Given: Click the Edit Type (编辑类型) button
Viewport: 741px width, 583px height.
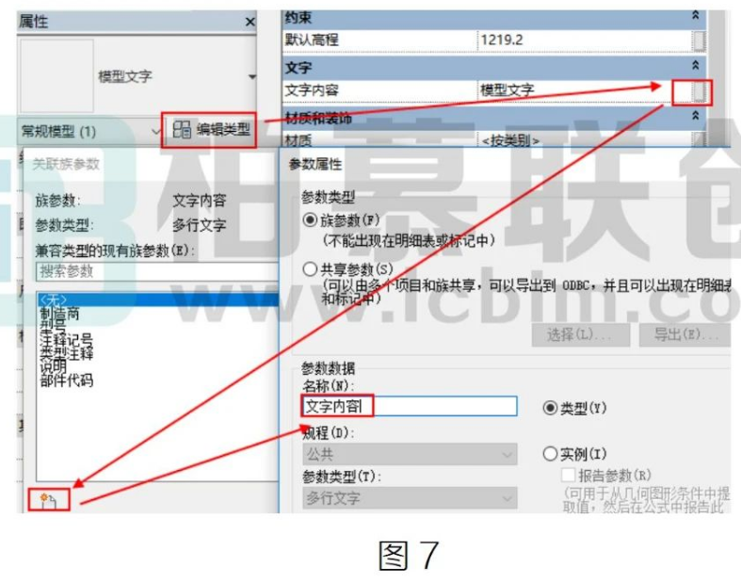Looking at the screenshot, I should point(211,129).
